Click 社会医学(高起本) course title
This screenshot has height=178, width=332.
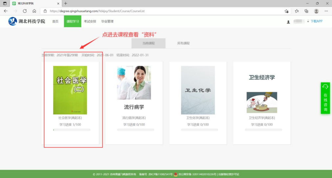click(70, 118)
